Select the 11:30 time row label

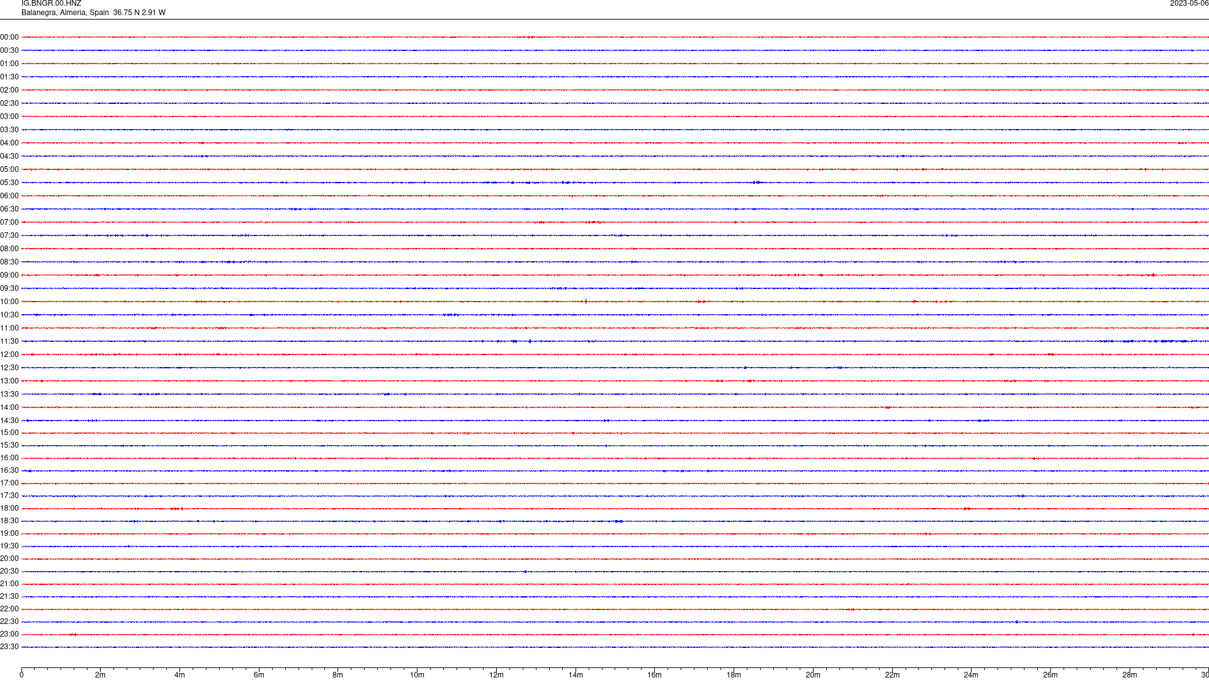[x=9, y=341]
